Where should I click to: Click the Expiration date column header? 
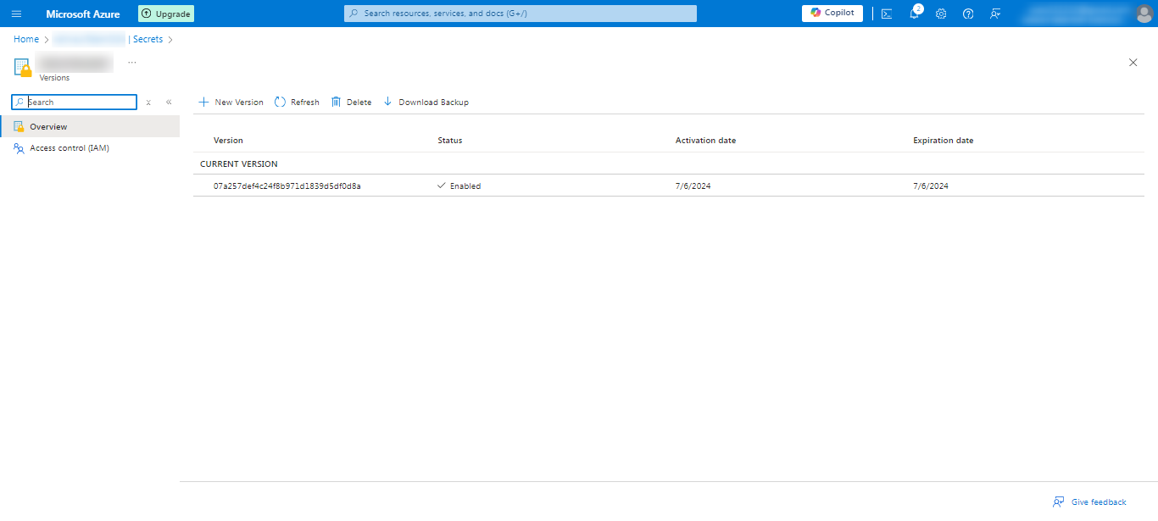tap(943, 141)
